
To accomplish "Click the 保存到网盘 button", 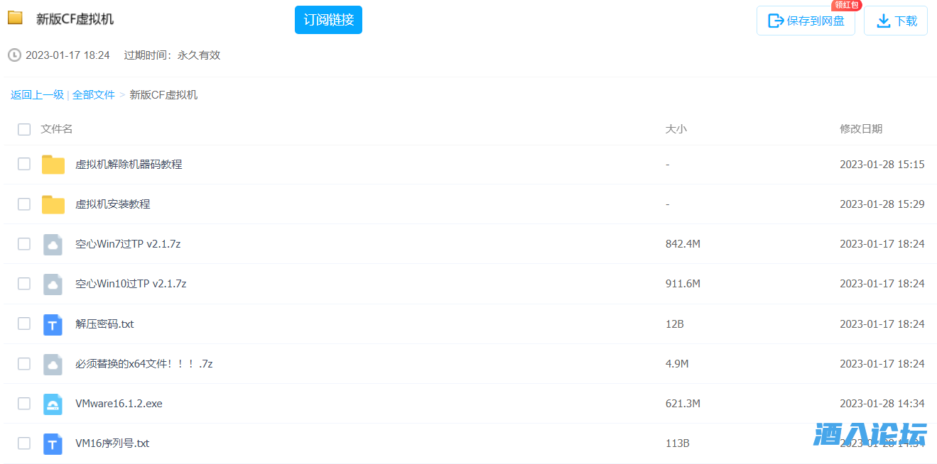I will click(x=806, y=21).
